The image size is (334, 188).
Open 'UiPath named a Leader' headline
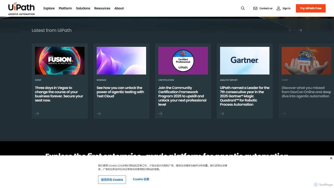click(x=245, y=96)
